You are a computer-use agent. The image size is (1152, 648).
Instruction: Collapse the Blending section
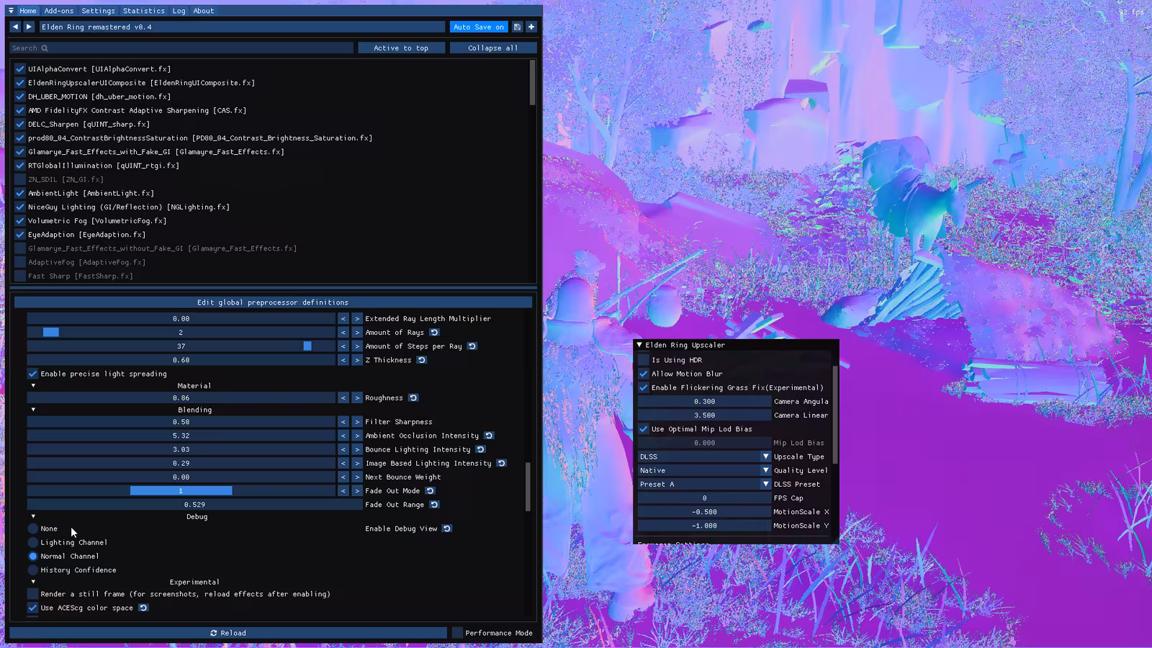[x=33, y=410]
